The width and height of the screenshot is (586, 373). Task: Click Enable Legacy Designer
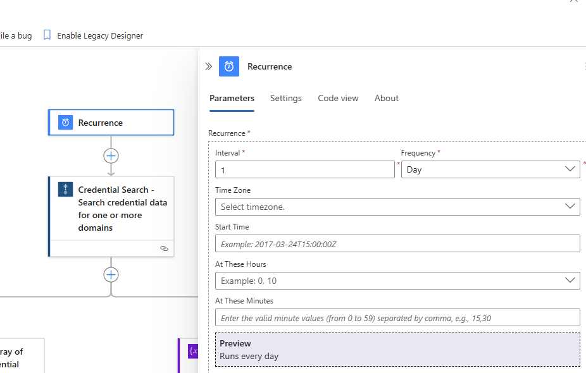click(x=100, y=35)
